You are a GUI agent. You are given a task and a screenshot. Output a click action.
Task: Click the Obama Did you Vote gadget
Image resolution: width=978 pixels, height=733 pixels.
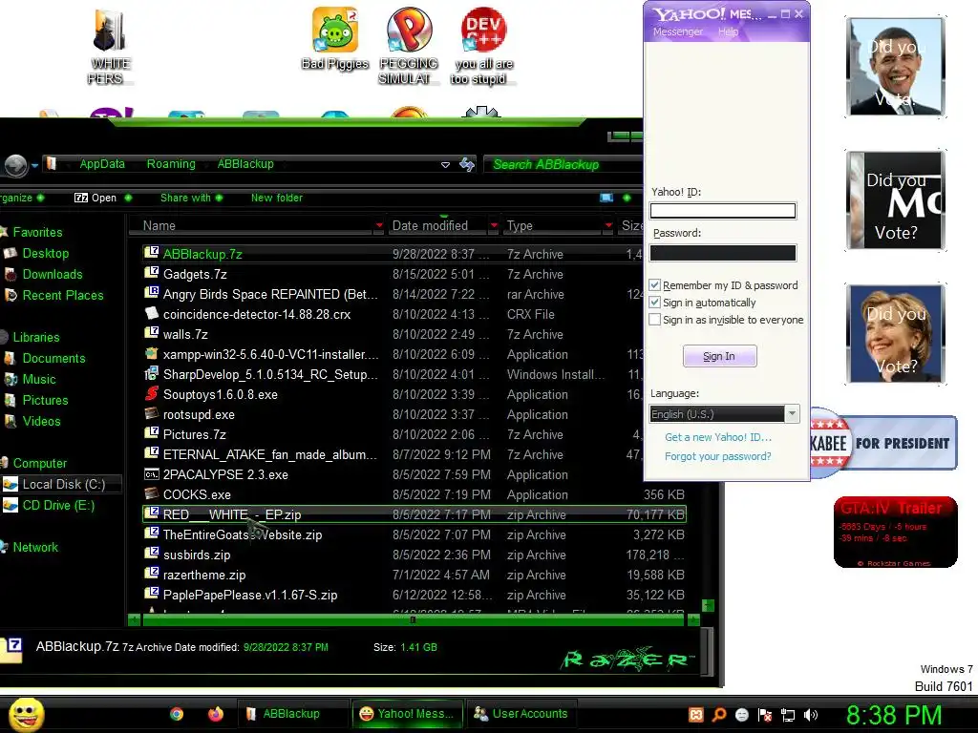click(x=896, y=67)
